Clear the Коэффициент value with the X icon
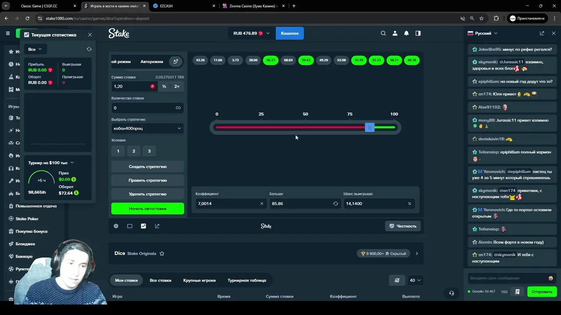Screen dimensions: 561x315 click(262, 203)
